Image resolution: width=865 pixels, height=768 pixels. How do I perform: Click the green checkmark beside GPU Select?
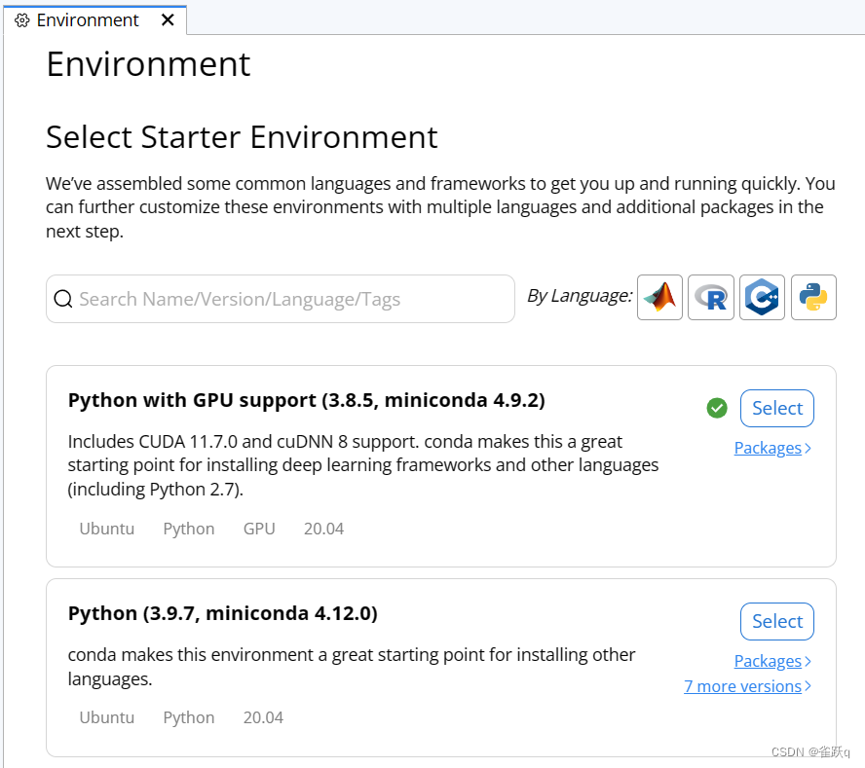(x=717, y=408)
